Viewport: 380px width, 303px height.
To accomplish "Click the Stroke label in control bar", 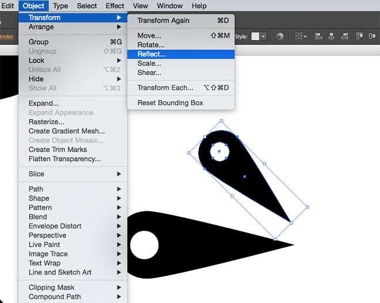I will point(6,37).
